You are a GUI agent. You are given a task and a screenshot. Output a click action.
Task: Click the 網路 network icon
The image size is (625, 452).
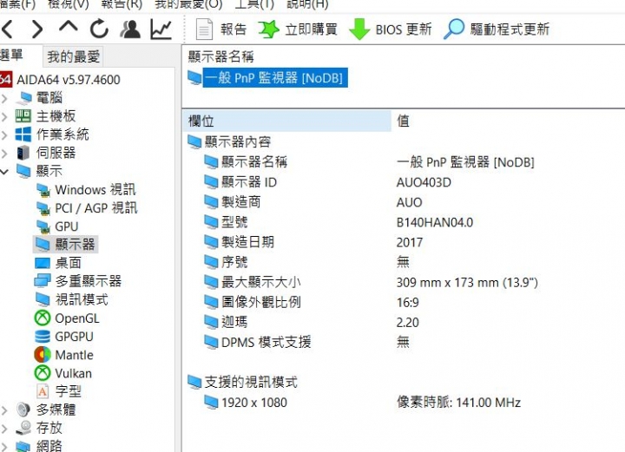click(23, 447)
